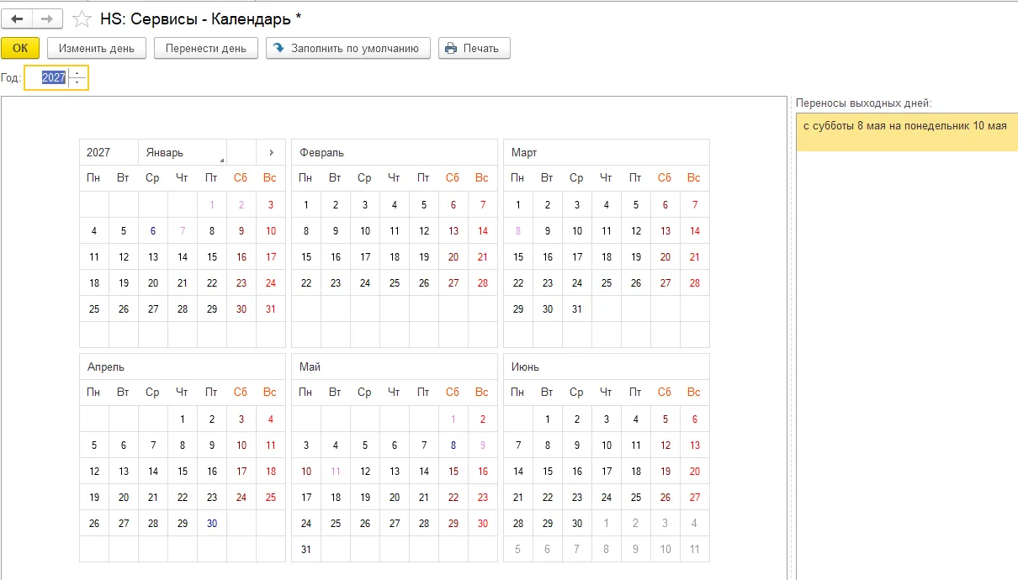Open the Январь month dropdown triangle
This screenshot has height=580, width=1018.
click(x=222, y=160)
